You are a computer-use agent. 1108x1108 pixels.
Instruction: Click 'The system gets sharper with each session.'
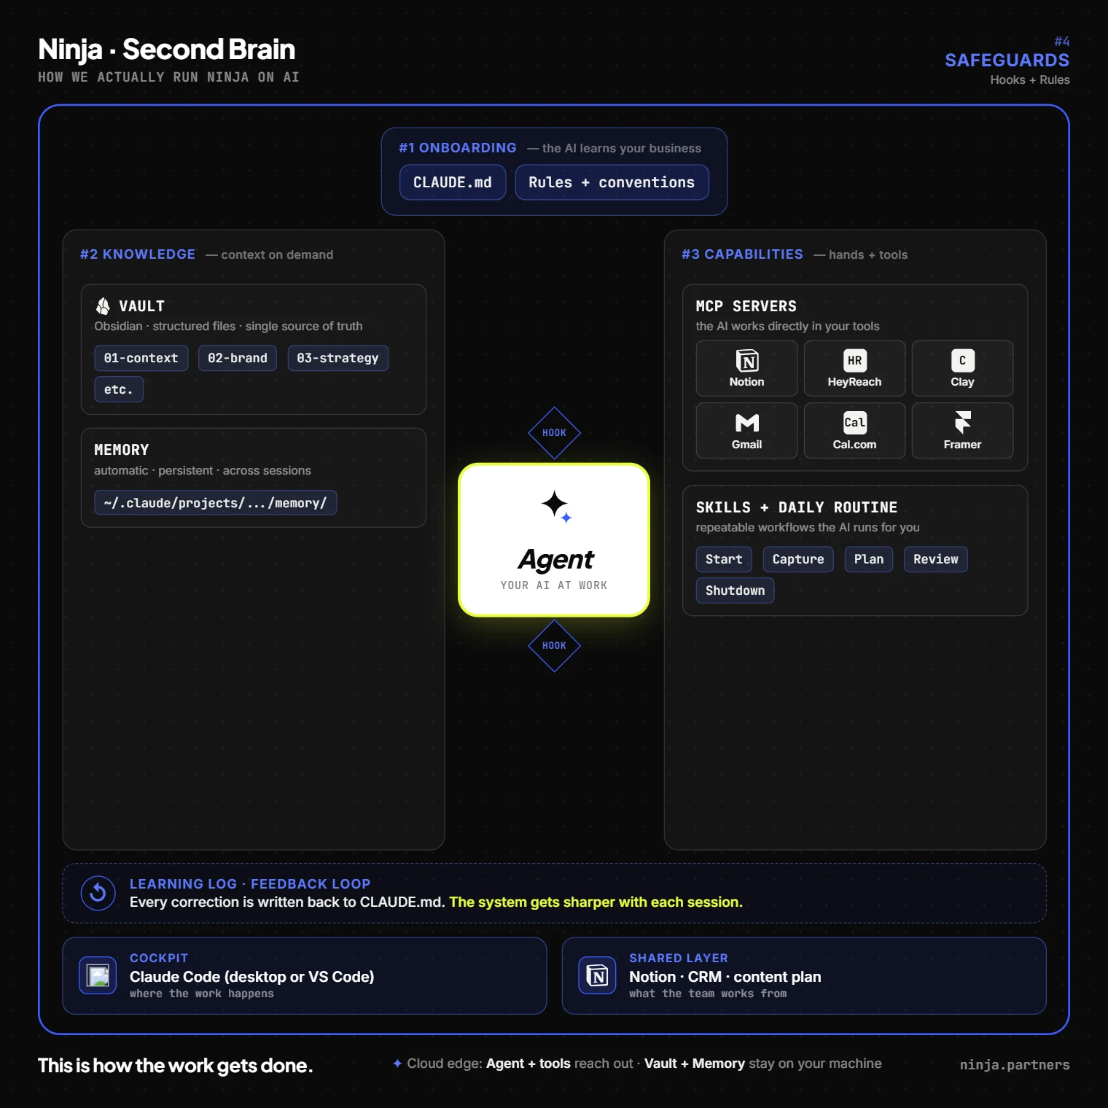[x=596, y=902]
